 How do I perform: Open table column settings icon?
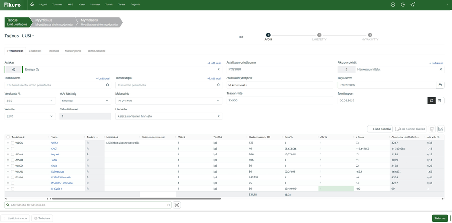[x=441, y=129]
